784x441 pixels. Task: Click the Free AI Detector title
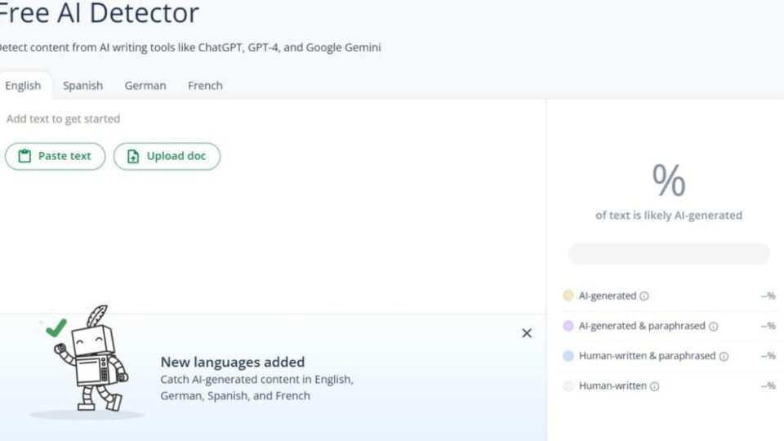(x=98, y=13)
